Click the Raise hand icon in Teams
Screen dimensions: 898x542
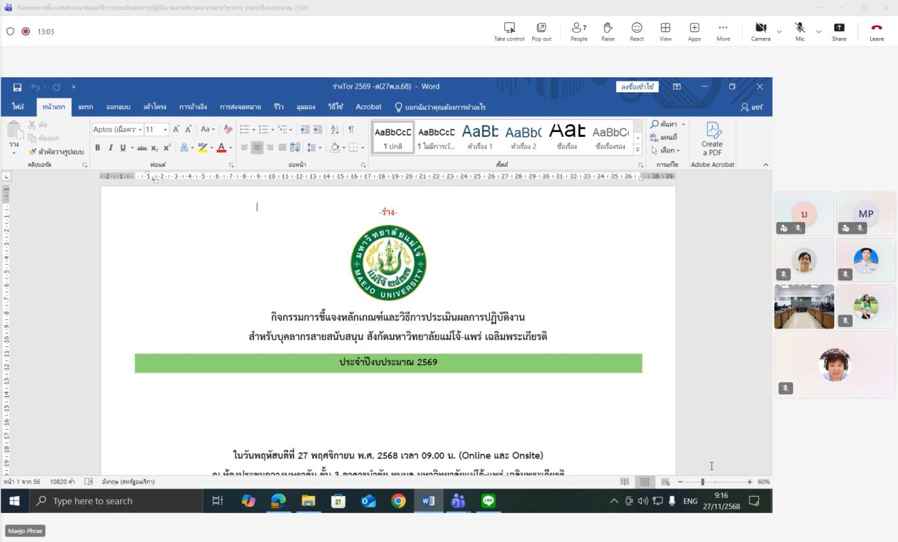point(607,31)
